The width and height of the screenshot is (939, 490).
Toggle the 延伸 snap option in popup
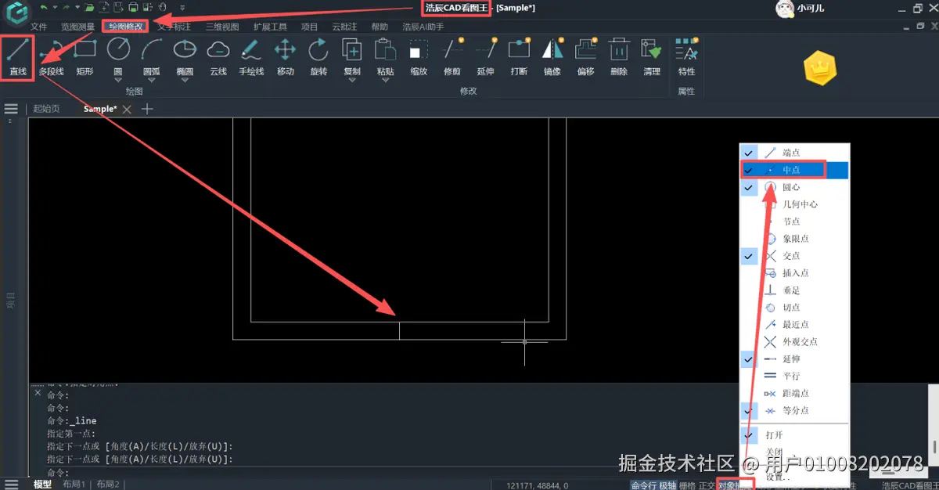[x=794, y=359]
